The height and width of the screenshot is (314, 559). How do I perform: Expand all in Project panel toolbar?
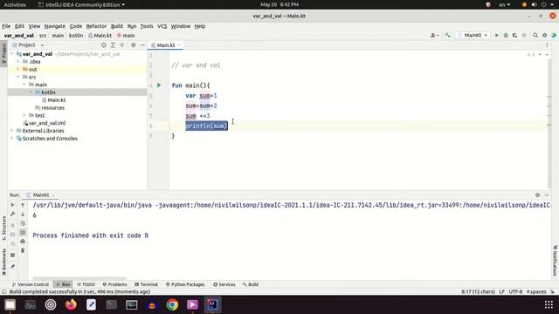click(x=113, y=45)
